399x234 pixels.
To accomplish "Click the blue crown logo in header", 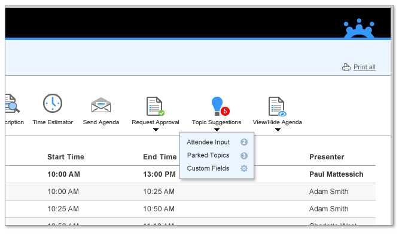I will (359, 29).
